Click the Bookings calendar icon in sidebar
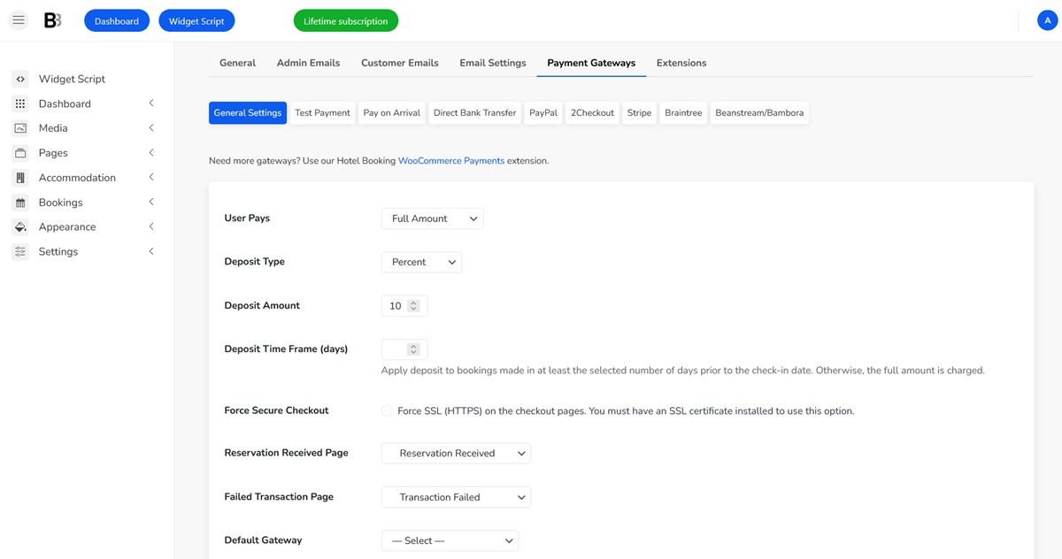Viewport: 1062px width, 559px height. pos(20,203)
